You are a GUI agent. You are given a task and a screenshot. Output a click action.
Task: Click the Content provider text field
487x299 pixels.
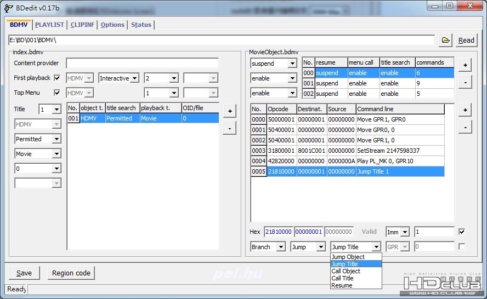[142, 64]
